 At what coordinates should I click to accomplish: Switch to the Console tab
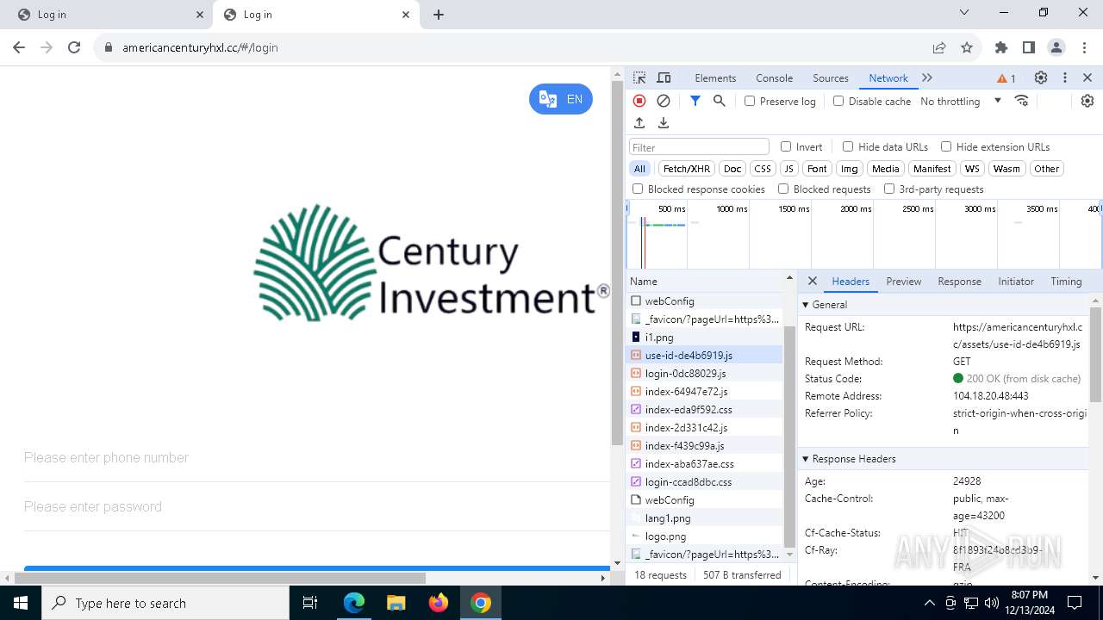[x=774, y=77]
